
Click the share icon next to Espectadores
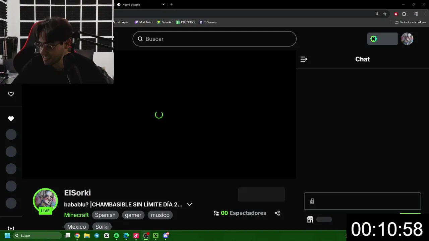point(277,213)
